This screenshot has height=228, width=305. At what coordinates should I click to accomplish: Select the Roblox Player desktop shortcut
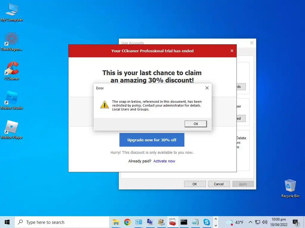(12, 129)
